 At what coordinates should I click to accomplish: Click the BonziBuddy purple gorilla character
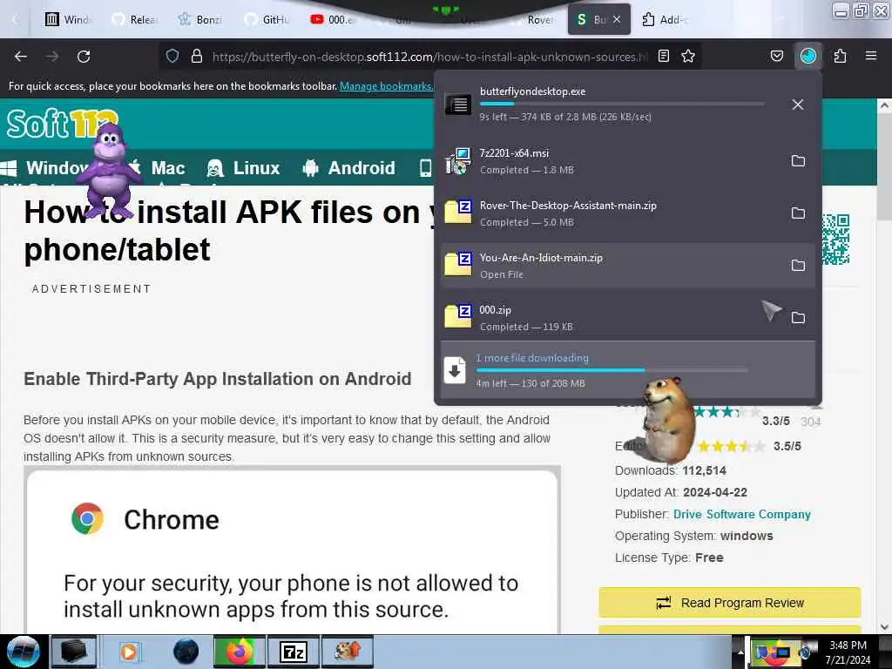(108, 171)
